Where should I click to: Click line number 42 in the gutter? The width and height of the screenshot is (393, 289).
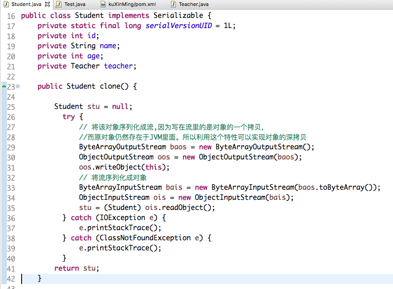tap(11, 279)
